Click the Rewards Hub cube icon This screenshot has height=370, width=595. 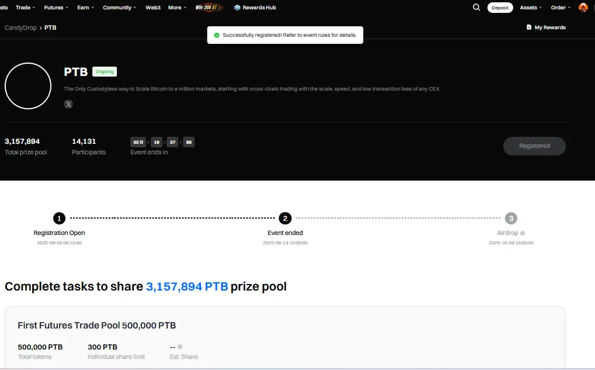237,8
